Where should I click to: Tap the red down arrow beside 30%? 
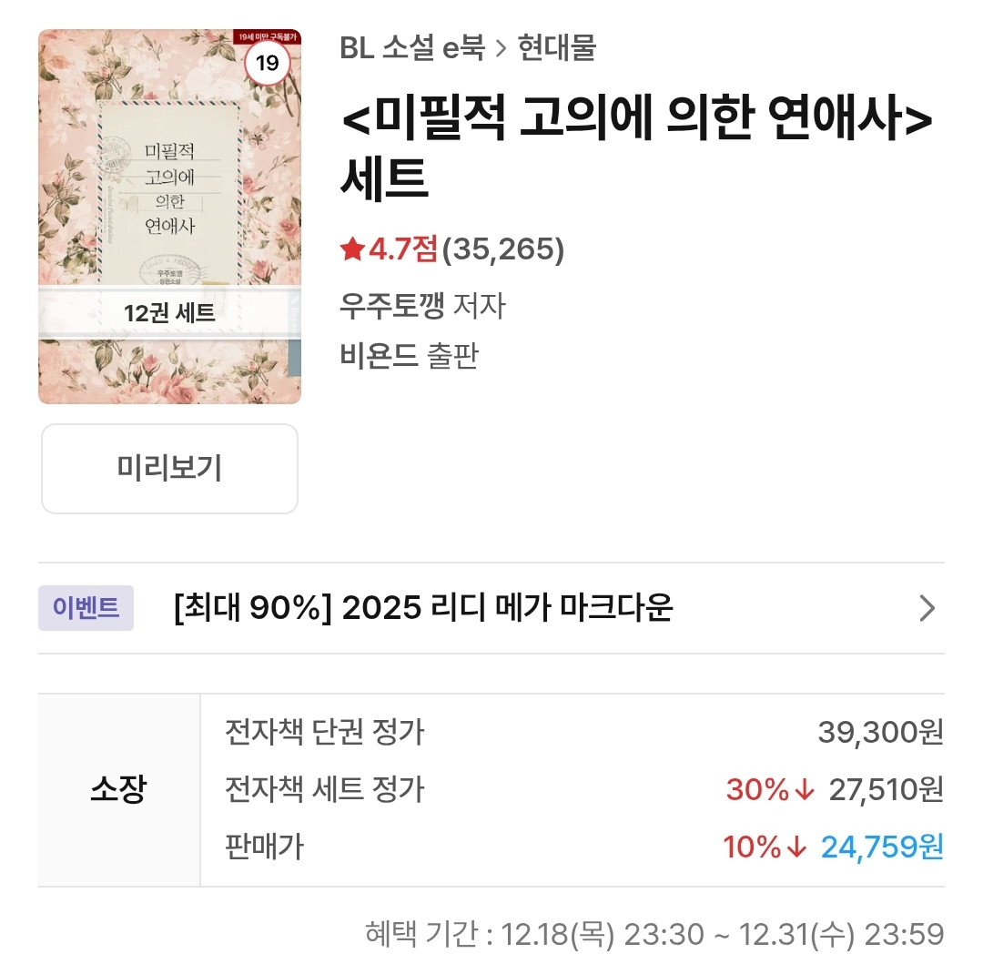pyautogui.click(x=804, y=790)
